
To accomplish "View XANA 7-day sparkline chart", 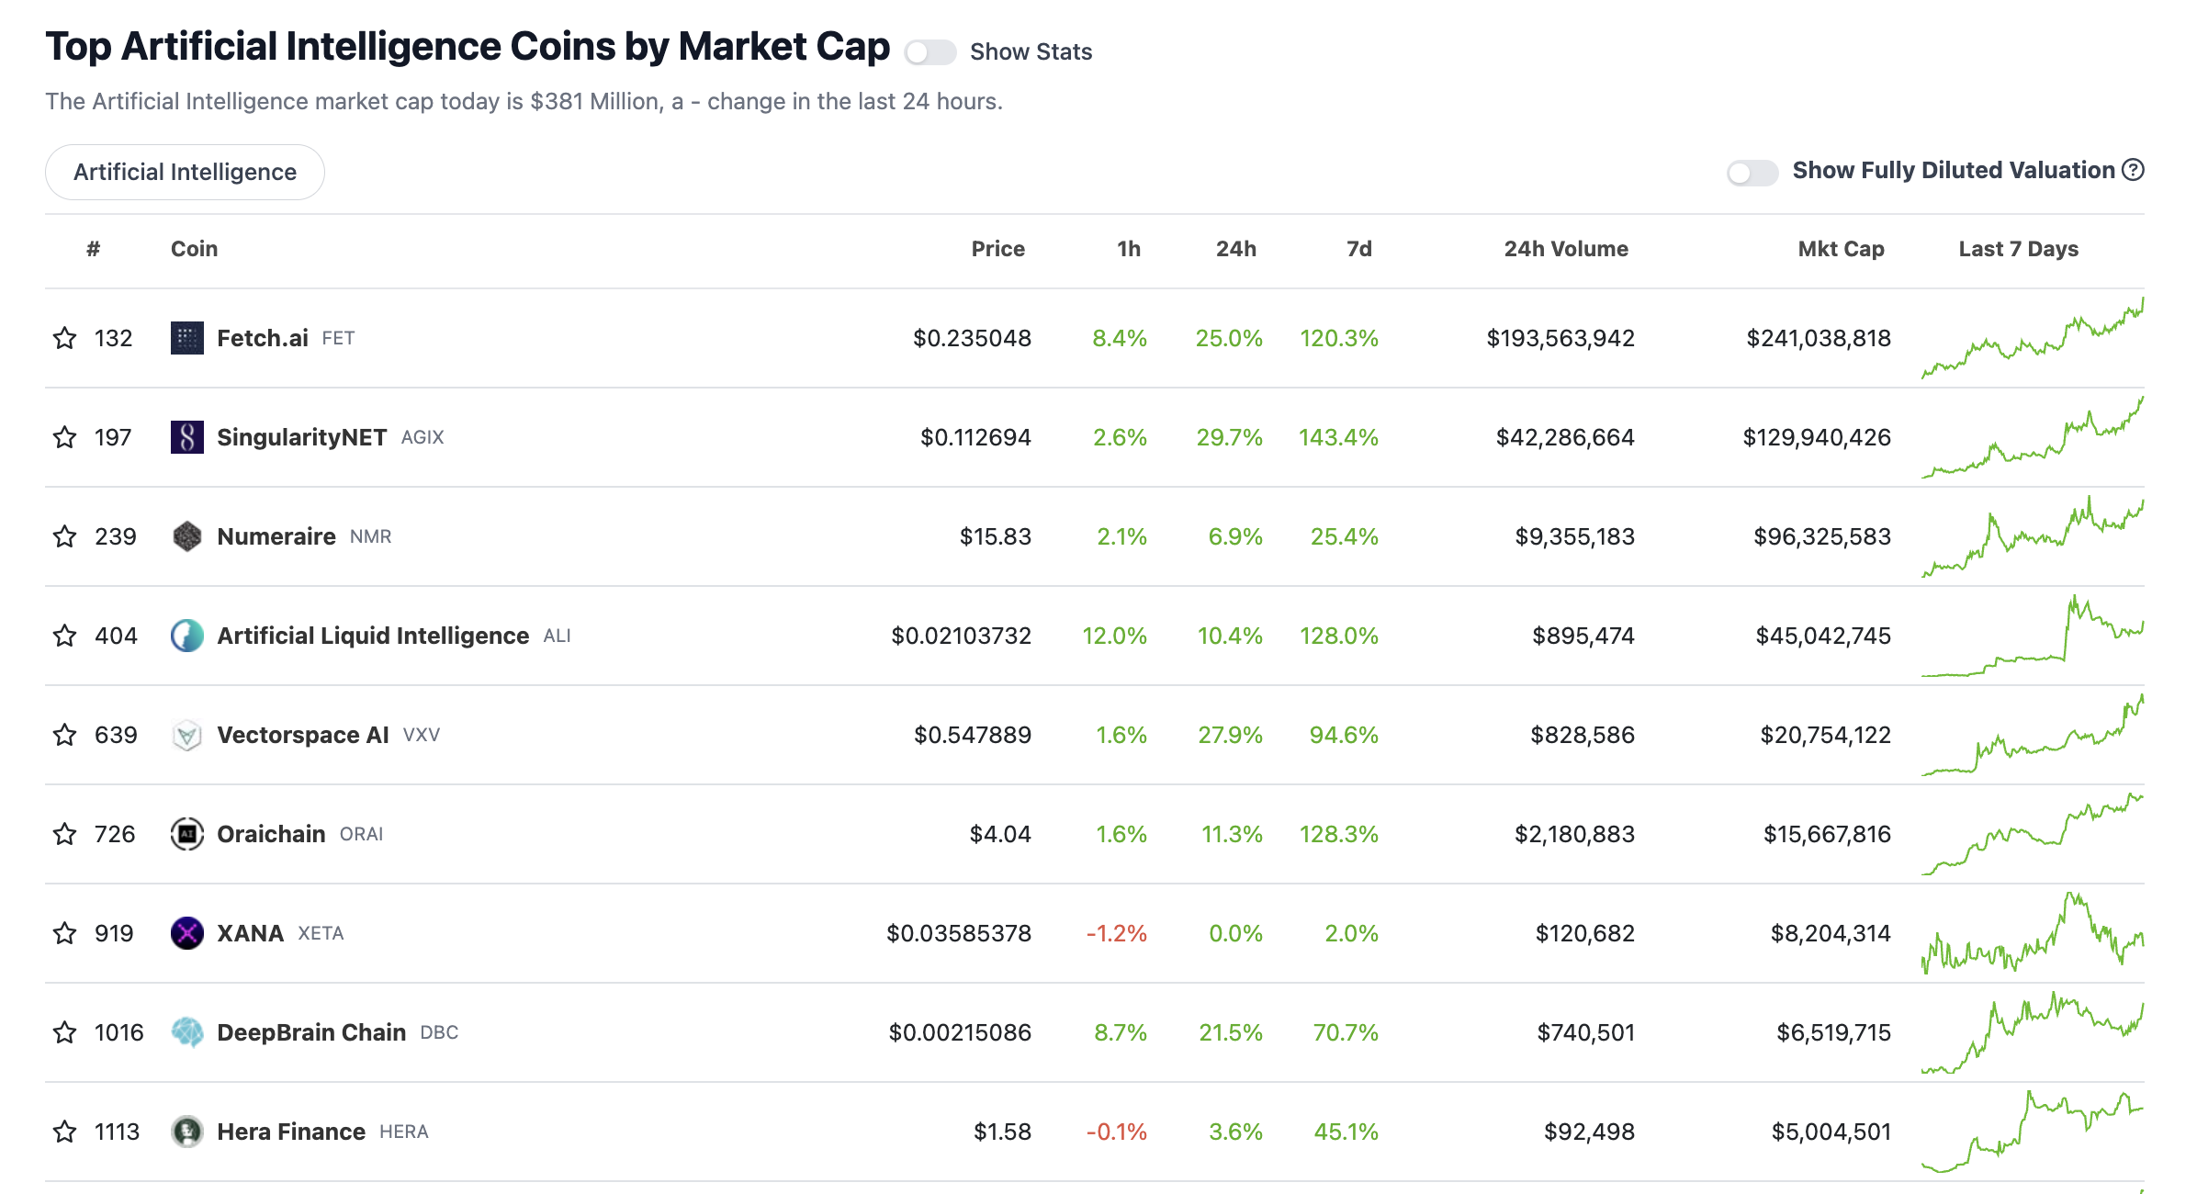I will (x=2033, y=933).
